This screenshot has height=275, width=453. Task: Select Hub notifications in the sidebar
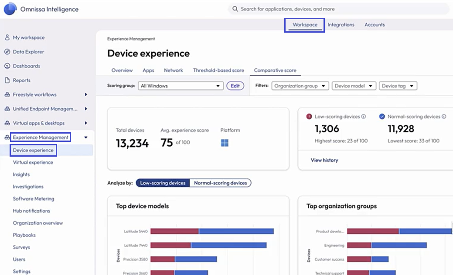click(31, 211)
